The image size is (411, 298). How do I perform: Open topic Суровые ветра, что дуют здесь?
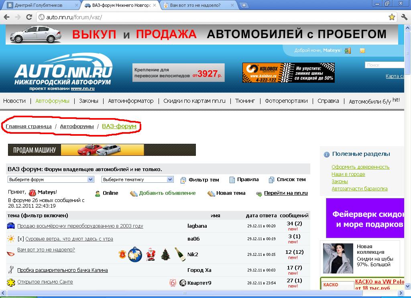(x=69, y=239)
